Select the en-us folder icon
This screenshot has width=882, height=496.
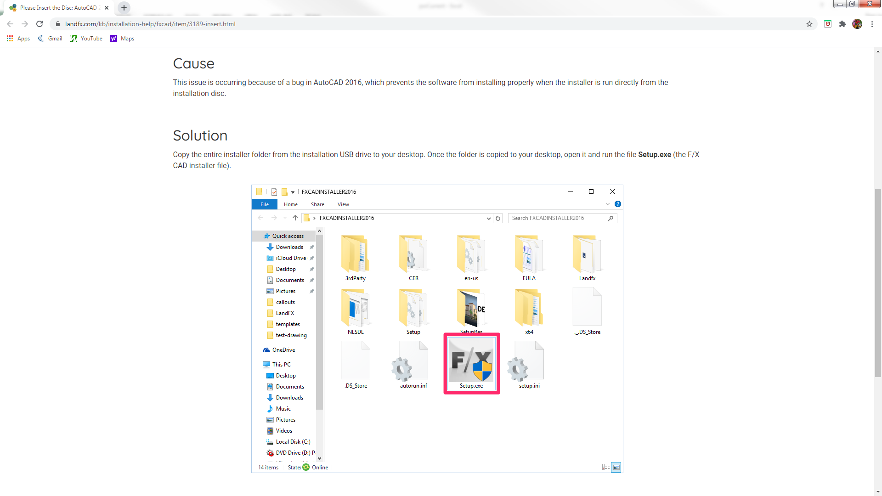click(x=471, y=254)
